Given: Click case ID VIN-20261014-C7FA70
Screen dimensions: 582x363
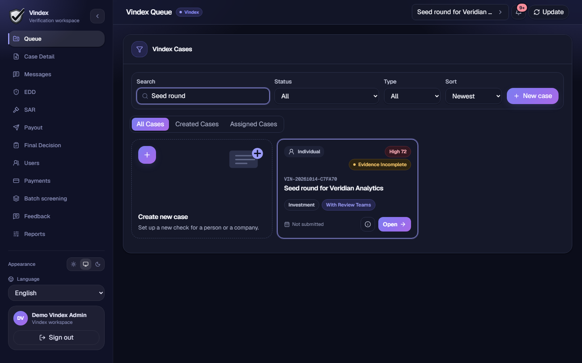Looking at the screenshot, I should pyautogui.click(x=310, y=179).
